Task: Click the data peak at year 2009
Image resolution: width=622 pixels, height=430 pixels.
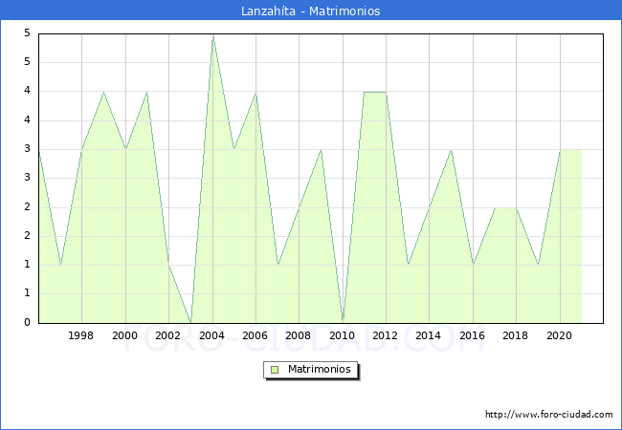Action: (321, 150)
